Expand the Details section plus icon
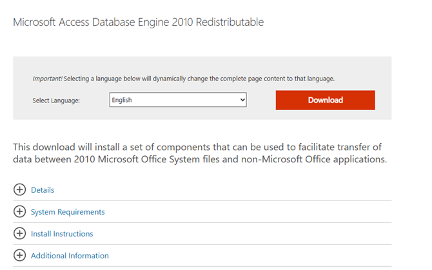Viewport: 432px width, 270px height. (19, 189)
